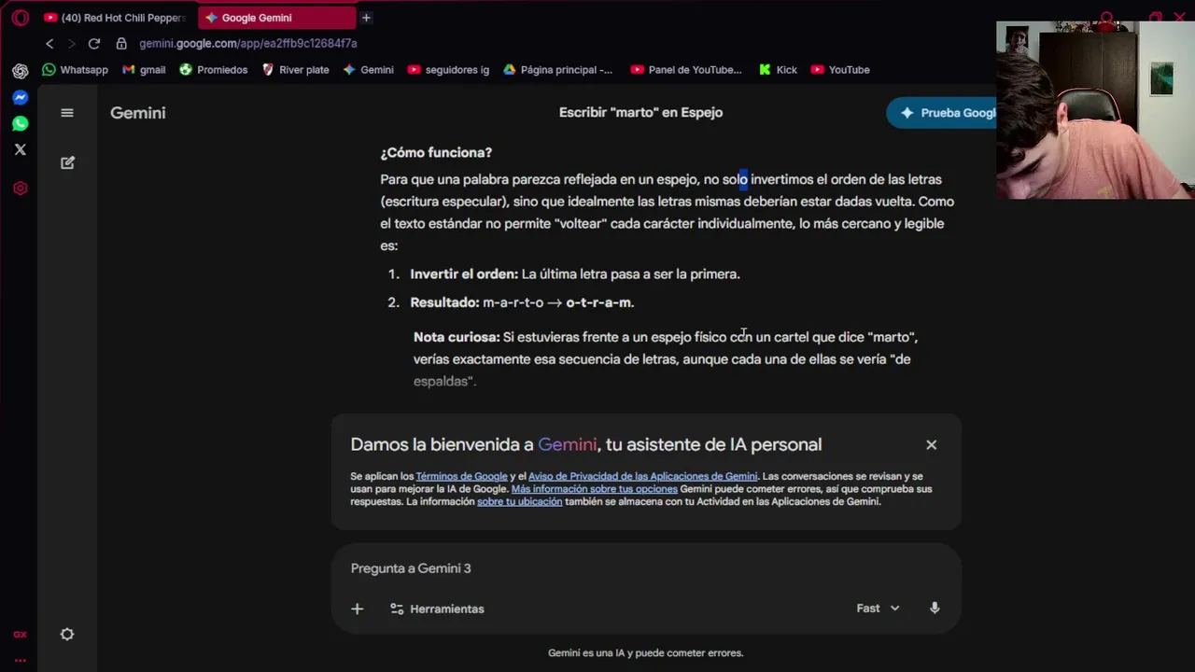1195x672 pixels.
Task: Open the red sidebar setup icon
Action: [20, 188]
